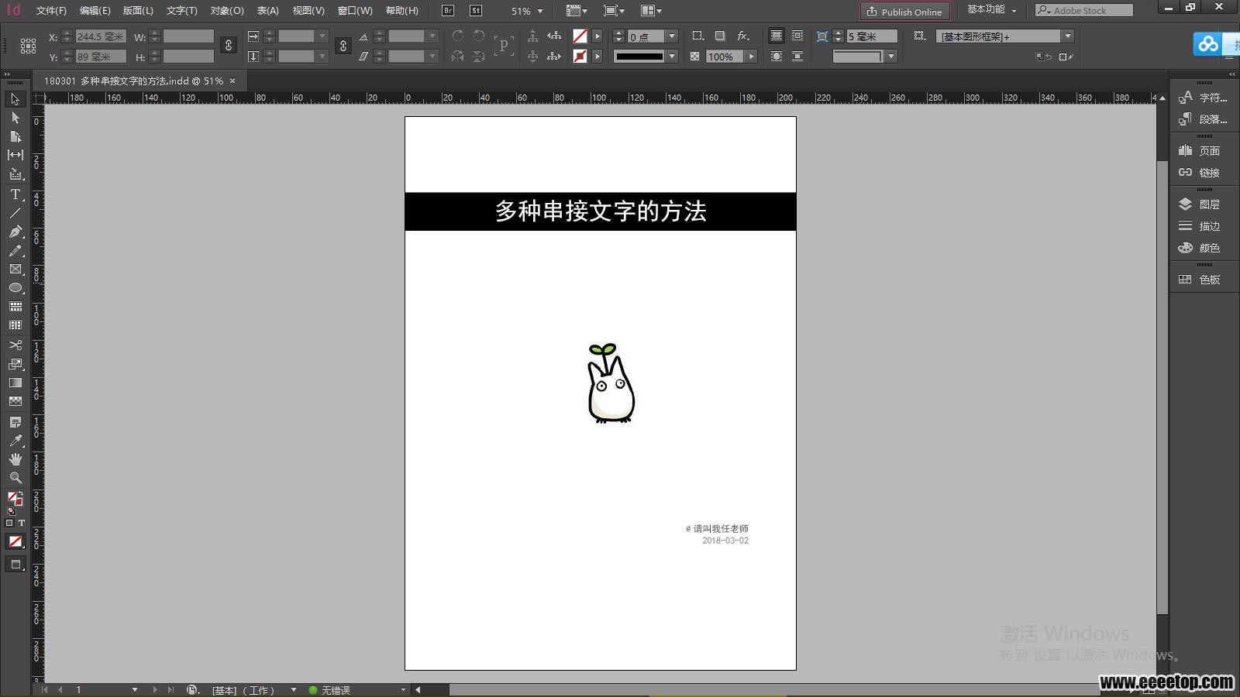Click the drop shadow icon
Viewport: 1240px width, 697px height.
(720, 36)
